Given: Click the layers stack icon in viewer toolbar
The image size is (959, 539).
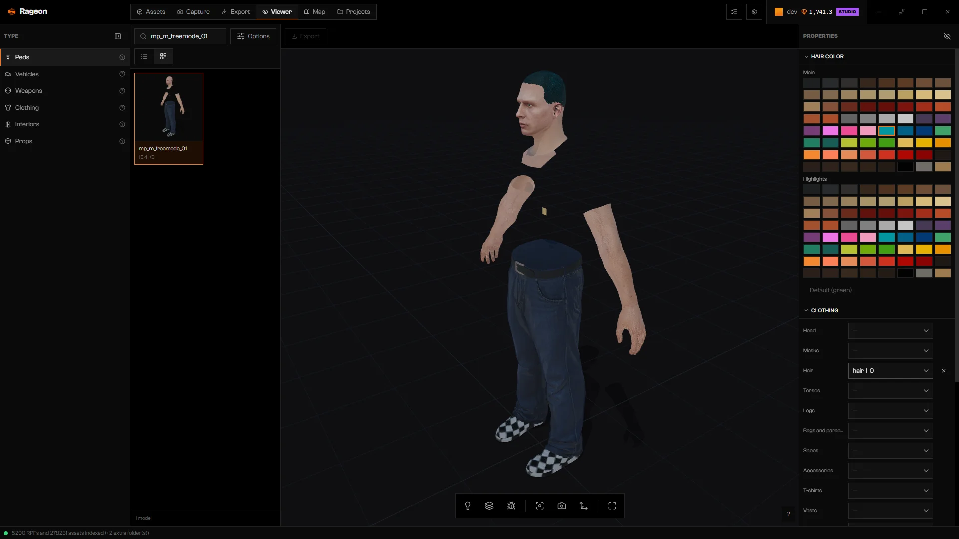Looking at the screenshot, I should (489, 506).
